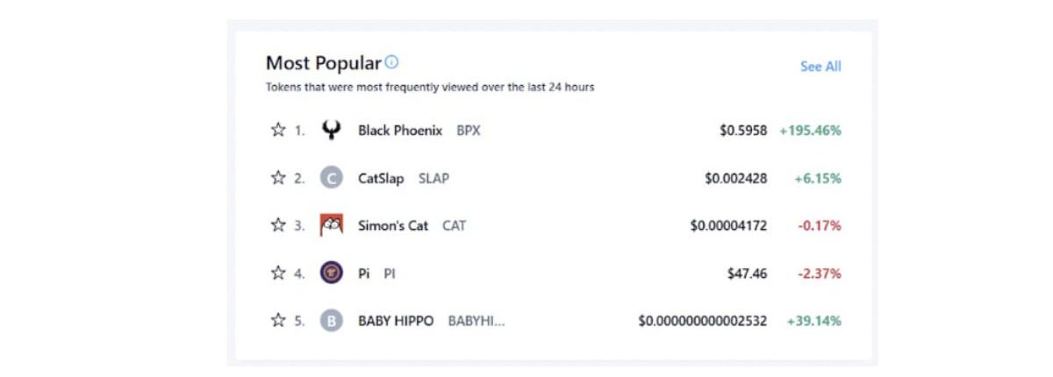The height and width of the screenshot is (377, 1053).
Task: Click the BABY HIPPO gray B logo
Action: tap(331, 321)
